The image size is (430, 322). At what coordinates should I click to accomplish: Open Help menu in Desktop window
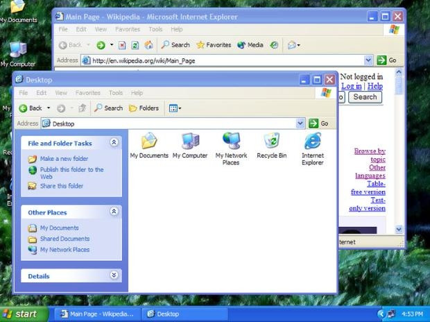[x=137, y=93]
